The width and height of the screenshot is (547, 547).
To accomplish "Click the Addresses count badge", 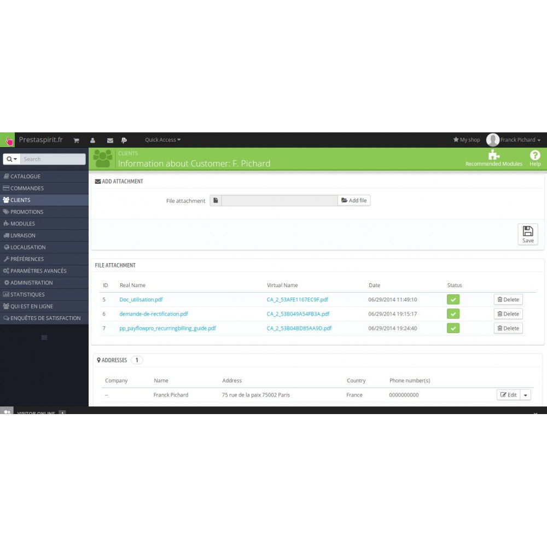I will click(x=137, y=360).
